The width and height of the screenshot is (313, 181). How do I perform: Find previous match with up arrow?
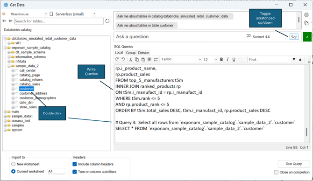(x=300, y=59)
